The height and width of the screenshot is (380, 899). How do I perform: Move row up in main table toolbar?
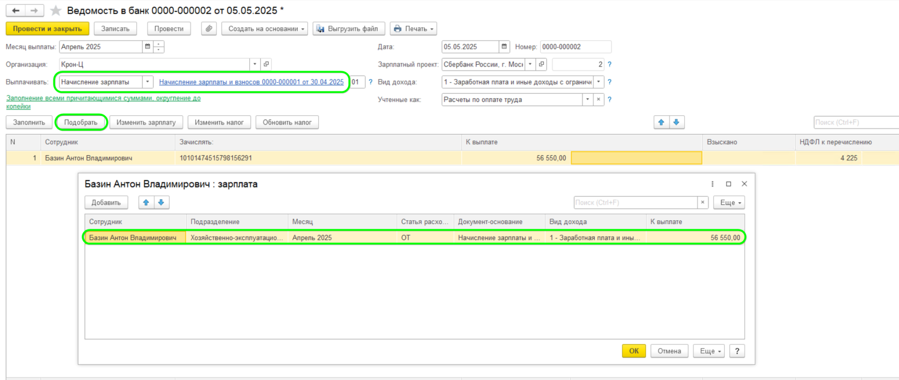(x=661, y=122)
